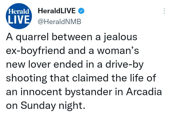Screen dimensions: 174x118
Task: Click the word 'drive-by' in the tweet
Action: coord(125,65)
